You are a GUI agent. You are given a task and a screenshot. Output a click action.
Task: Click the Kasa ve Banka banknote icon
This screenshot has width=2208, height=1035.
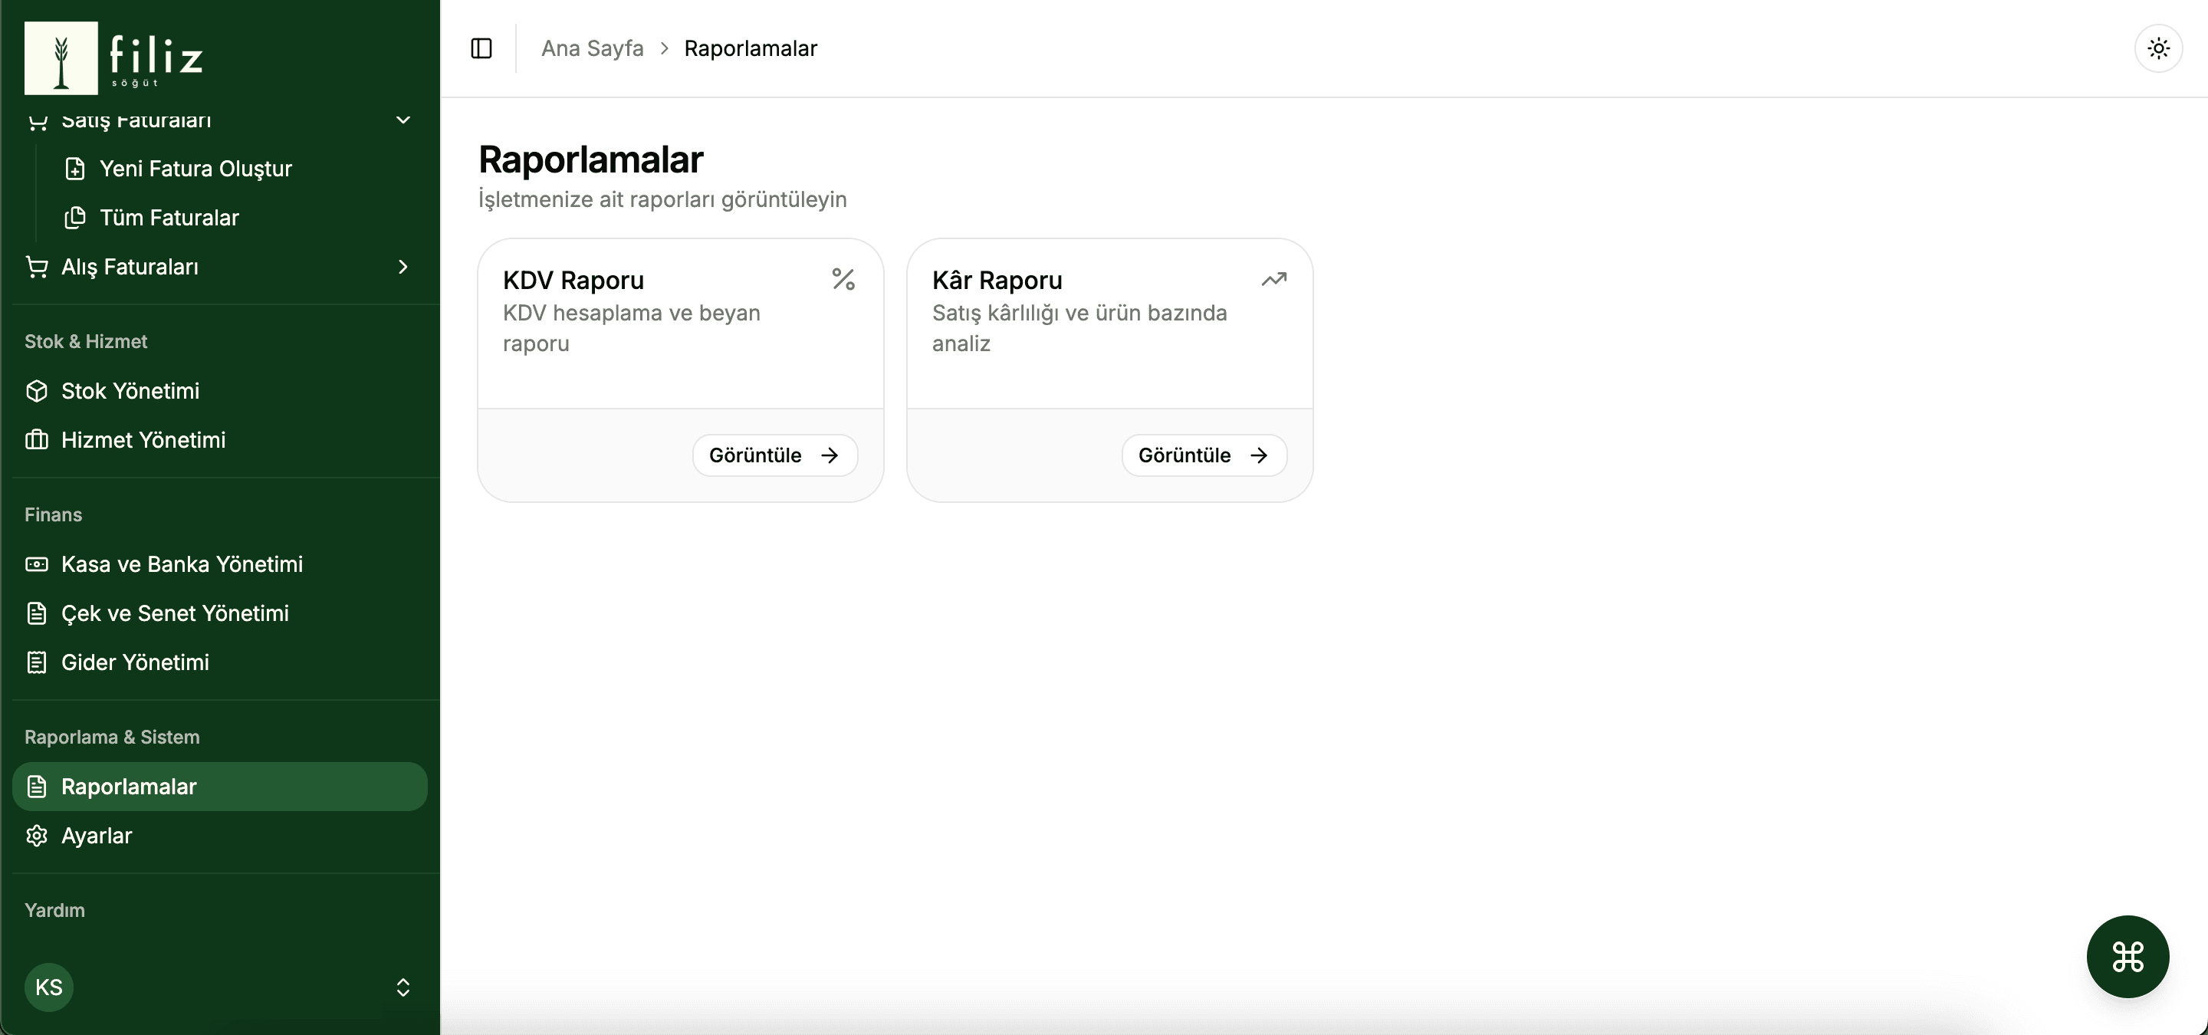[x=37, y=564]
